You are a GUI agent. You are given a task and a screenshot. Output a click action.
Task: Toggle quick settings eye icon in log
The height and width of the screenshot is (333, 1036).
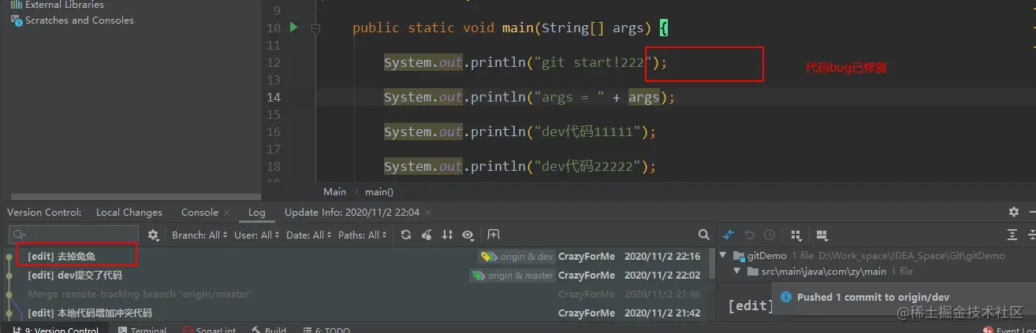coord(468,235)
